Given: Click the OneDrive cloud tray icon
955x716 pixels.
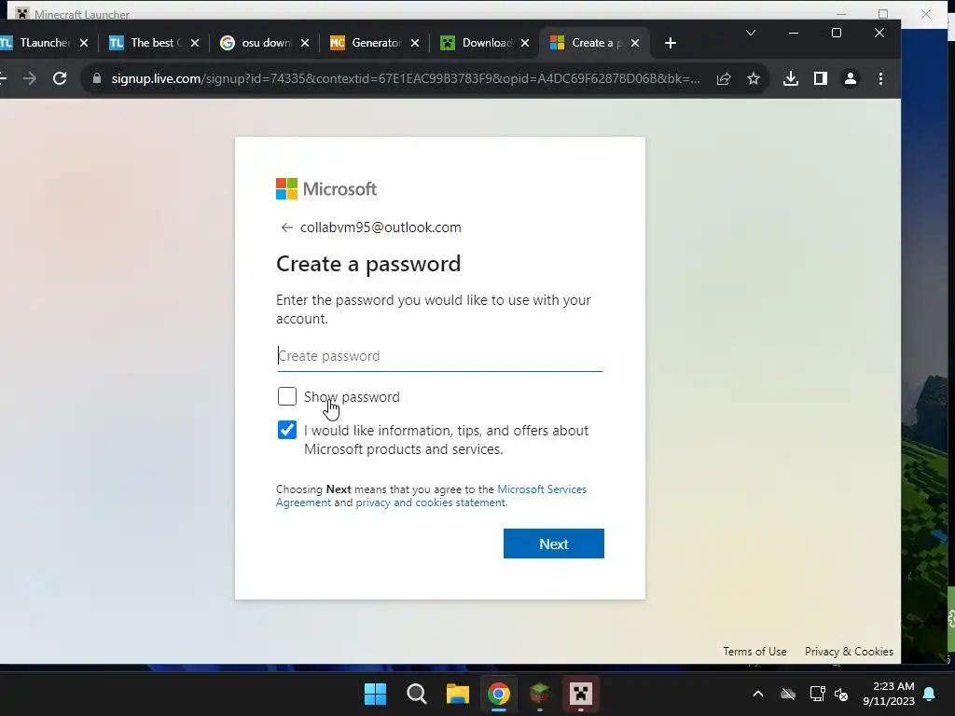Looking at the screenshot, I should click(x=788, y=694).
